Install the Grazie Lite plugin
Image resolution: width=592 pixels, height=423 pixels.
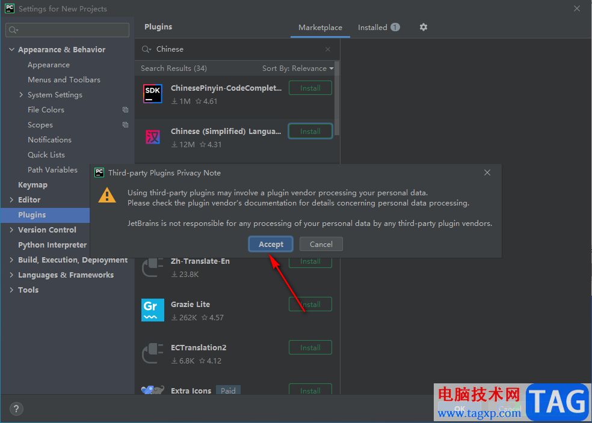[310, 304]
